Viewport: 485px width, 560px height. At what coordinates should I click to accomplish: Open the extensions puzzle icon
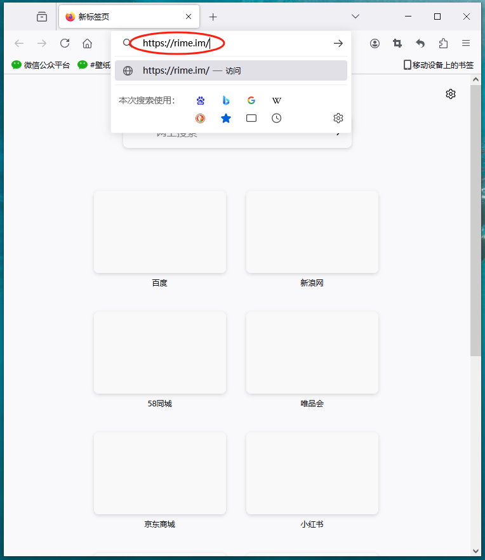tap(443, 44)
